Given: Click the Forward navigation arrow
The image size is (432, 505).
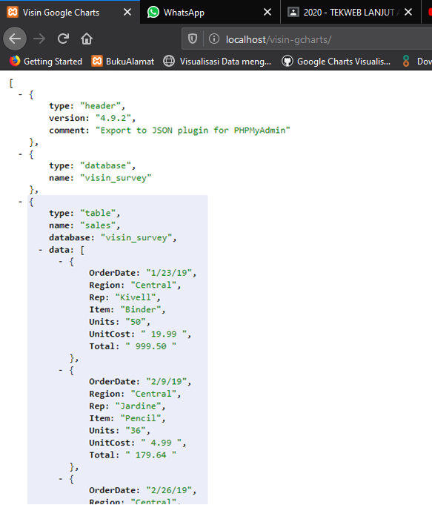Looking at the screenshot, I should pyautogui.click(x=39, y=39).
